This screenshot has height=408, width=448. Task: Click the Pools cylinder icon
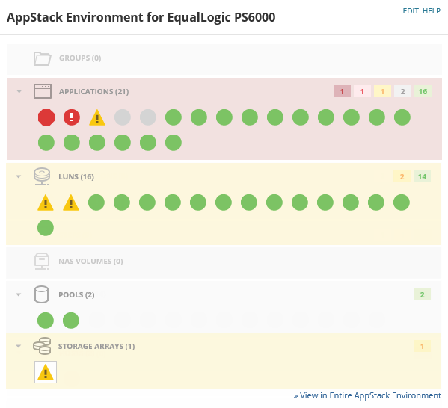pos(41,294)
